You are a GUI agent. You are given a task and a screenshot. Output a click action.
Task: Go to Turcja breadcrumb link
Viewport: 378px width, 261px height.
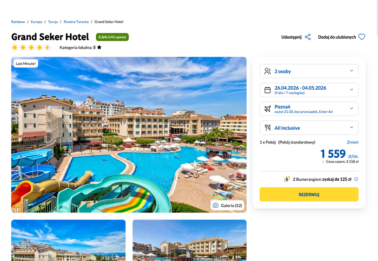click(x=53, y=22)
